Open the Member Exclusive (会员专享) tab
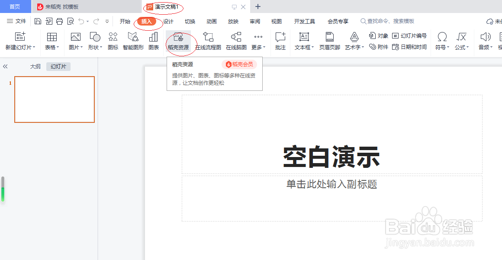 pos(338,22)
